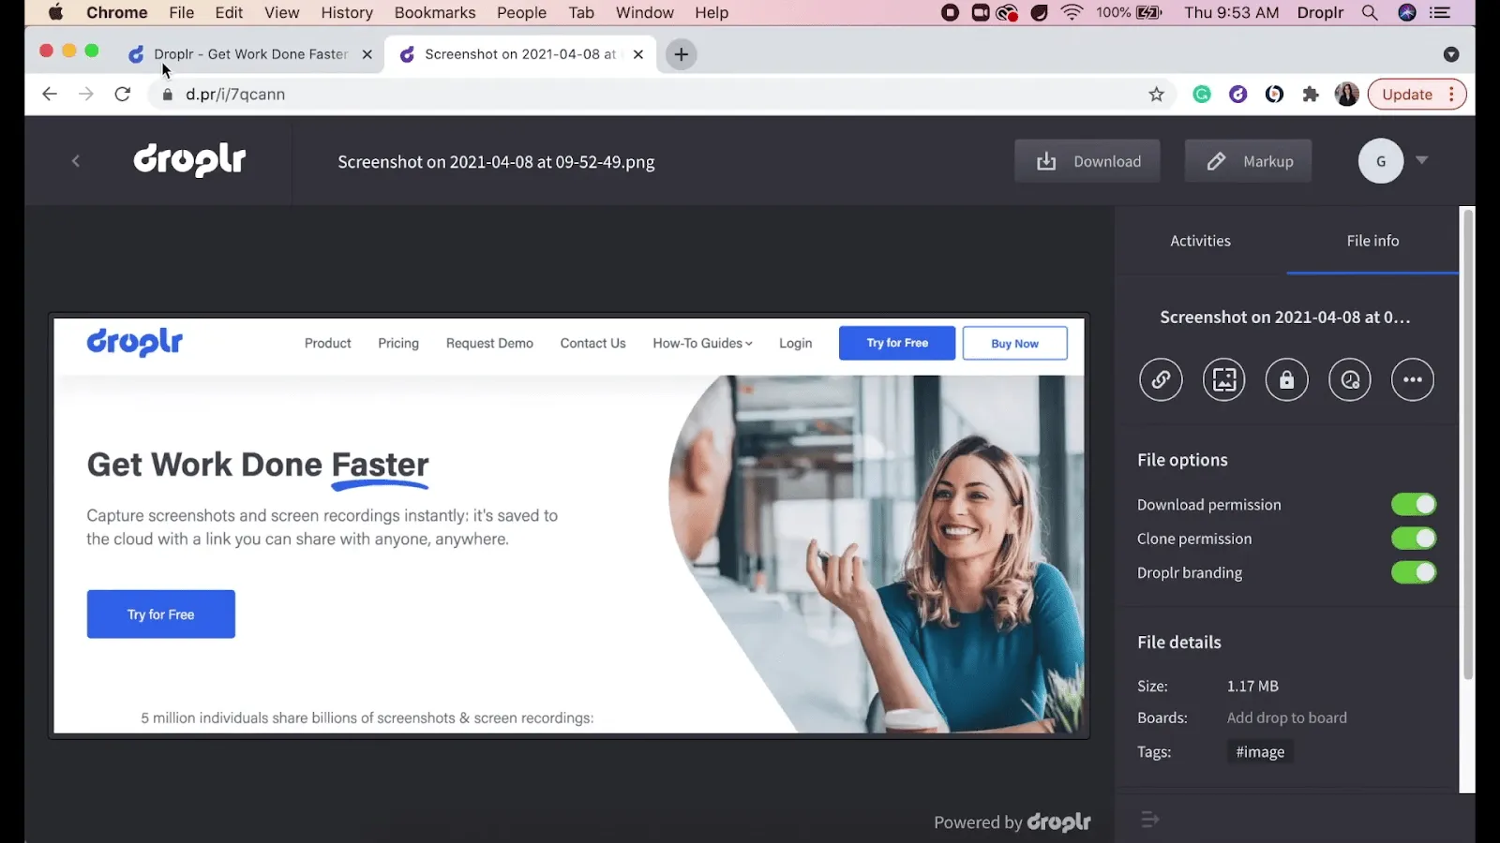Open more options with three-dots icon
The height and width of the screenshot is (843, 1500).
click(1413, 379)
